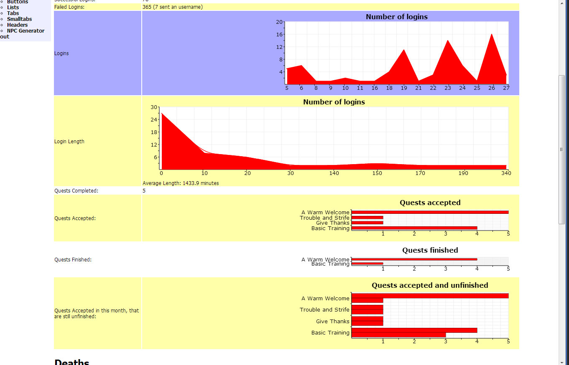The image size is (569, 365).
Task: Click 'Give Thanks' bar in Quests accepted
Action: (x=367, y=223)
